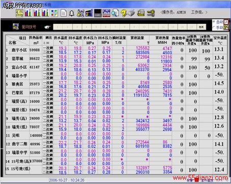Click the 管网 station picture icon
Viewport: 231px width, 184px height.
16,27
